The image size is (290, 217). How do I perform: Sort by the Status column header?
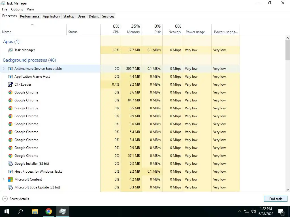84,29
